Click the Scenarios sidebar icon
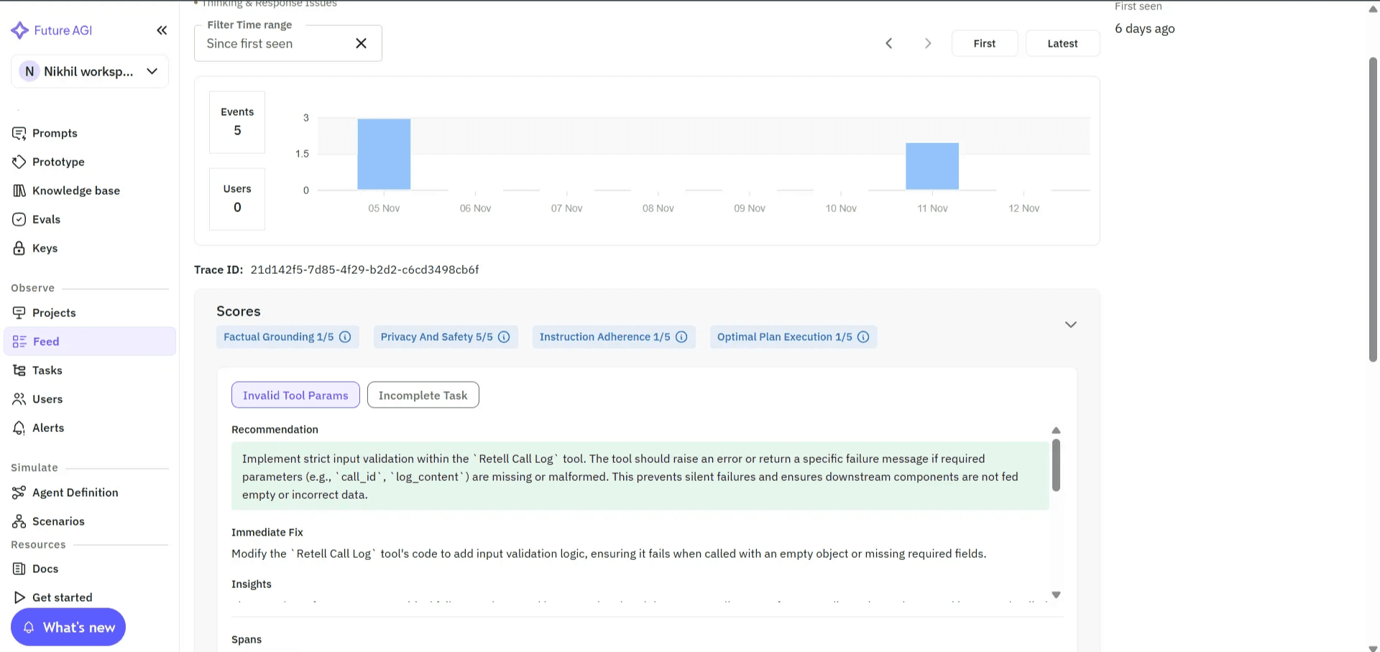This screenshot has width=1380, height=652. (x=19, y=521)
